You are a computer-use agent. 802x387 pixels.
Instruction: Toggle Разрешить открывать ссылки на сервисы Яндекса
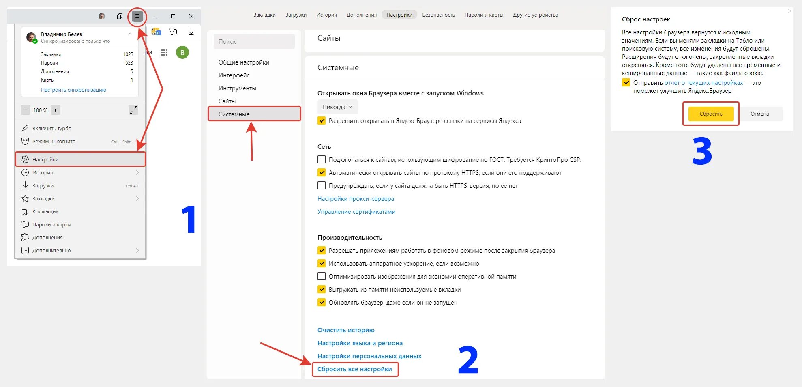tap(322, 120)
